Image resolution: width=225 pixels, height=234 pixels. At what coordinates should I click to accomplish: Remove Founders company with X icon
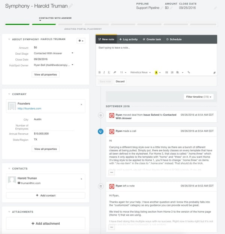click(x=81, y=104)
